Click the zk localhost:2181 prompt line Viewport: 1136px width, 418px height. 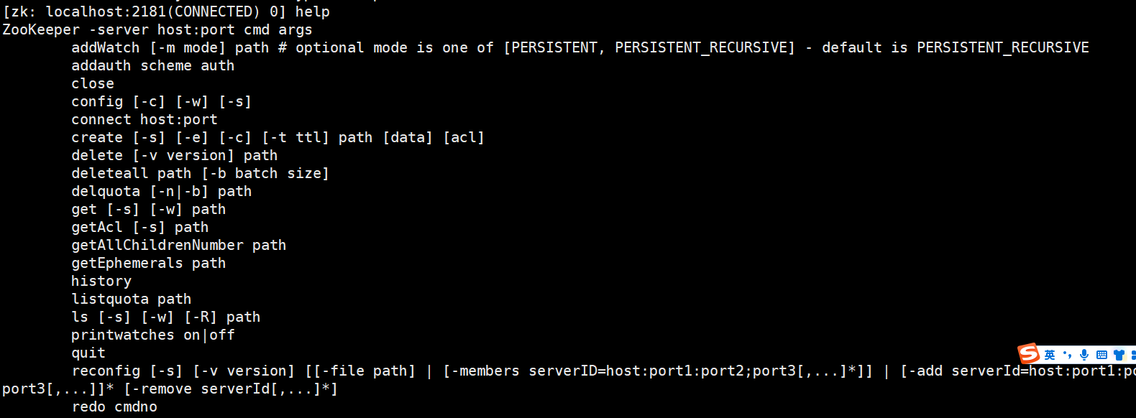pos(166,12)
